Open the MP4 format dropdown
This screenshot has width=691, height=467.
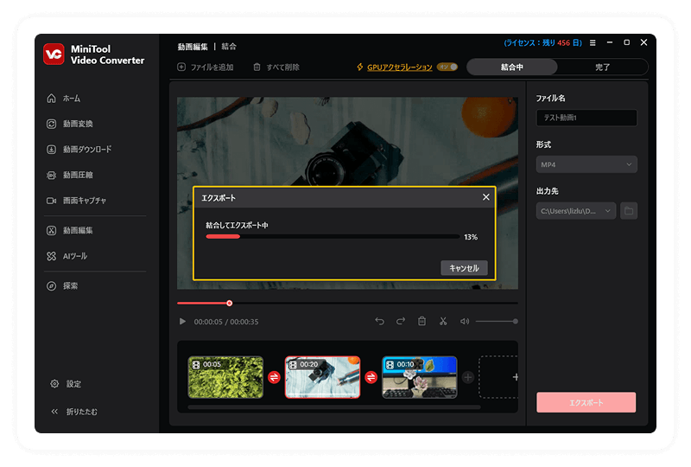[586, 164]
